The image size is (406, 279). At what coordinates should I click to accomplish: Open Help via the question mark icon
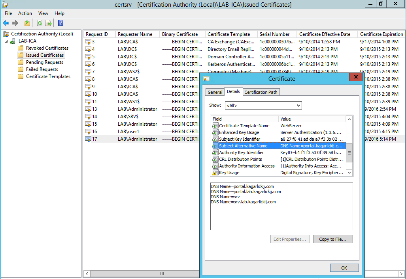pyautogui.click(x=60, y=23)
